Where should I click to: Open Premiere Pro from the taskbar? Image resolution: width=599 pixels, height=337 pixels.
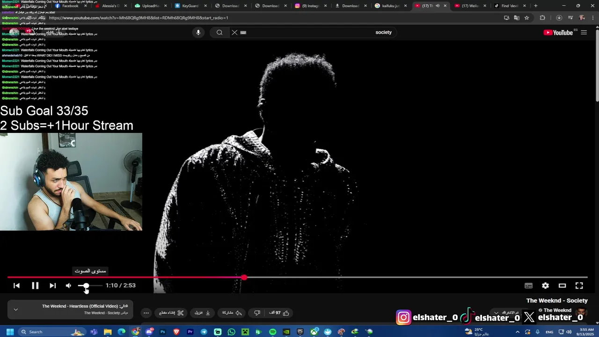(190, 331)
